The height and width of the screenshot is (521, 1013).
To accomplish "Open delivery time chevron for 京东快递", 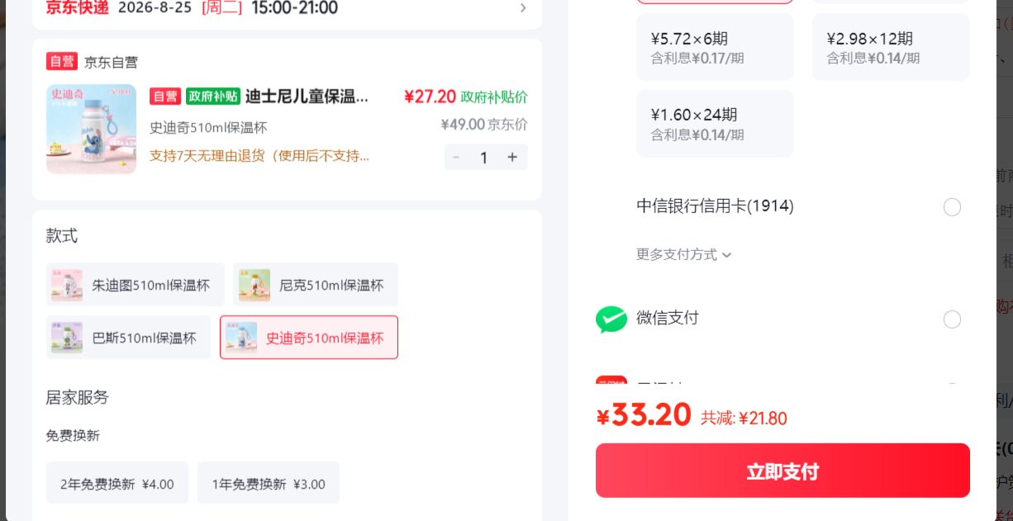I will [x=522, y=8].
